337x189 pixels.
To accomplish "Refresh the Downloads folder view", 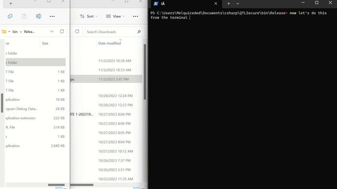I will tap(77, 31).
